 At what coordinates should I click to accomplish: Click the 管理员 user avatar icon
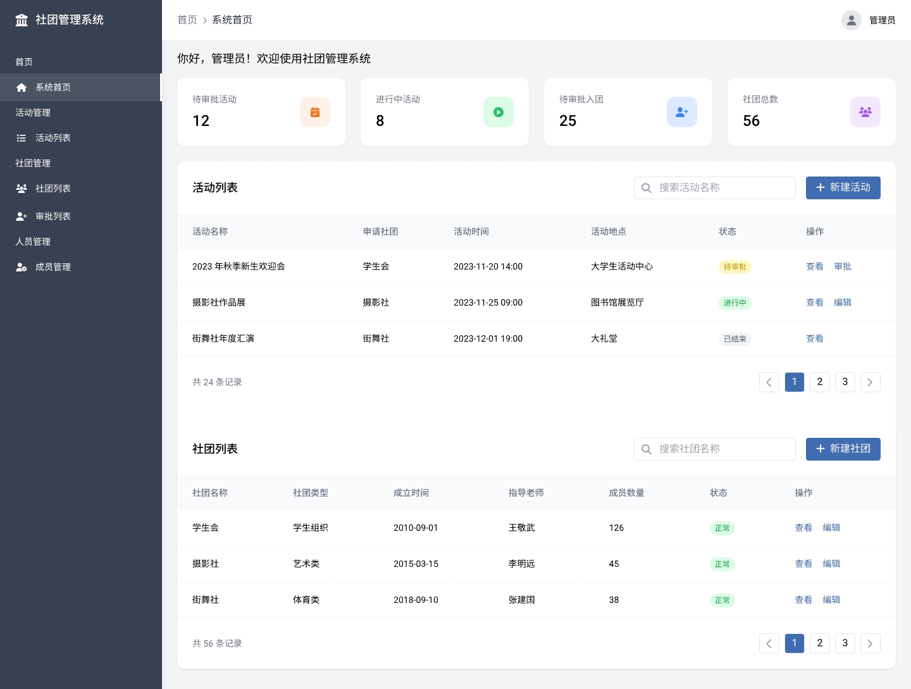851,20
